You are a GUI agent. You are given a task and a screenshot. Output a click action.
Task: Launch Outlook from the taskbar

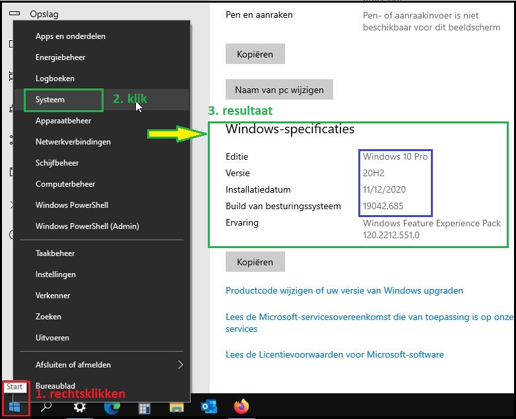click(x=209, y=407)
